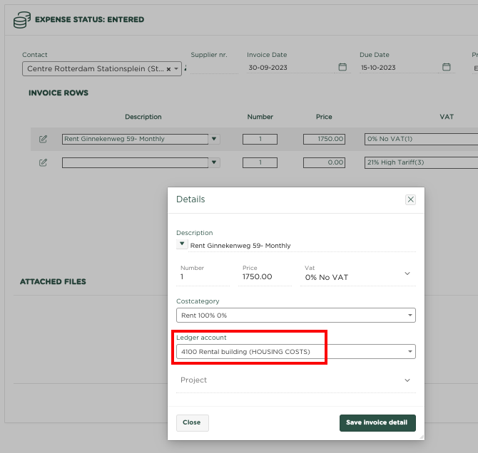Click the VAT column header

point(447,117)
